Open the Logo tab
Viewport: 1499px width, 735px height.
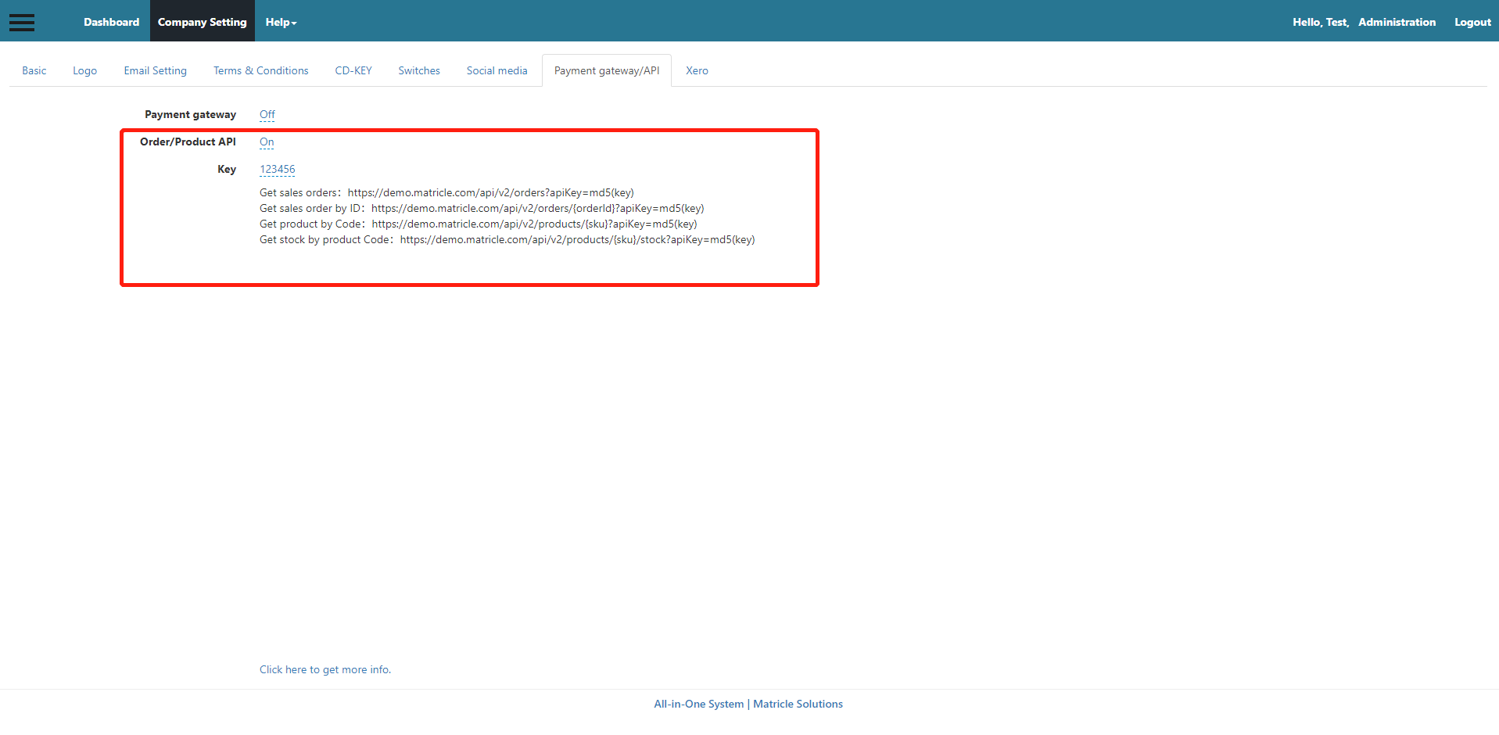tap(84, 70)
